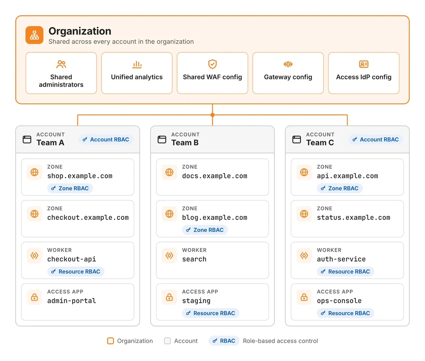Click Resource RBAC badge under auth-service
Screen dimensions: 425x361
(x=346, y=271)
